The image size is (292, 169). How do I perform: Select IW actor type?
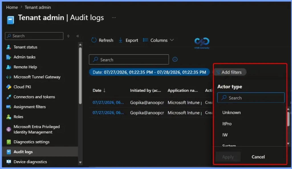[225, 135]
